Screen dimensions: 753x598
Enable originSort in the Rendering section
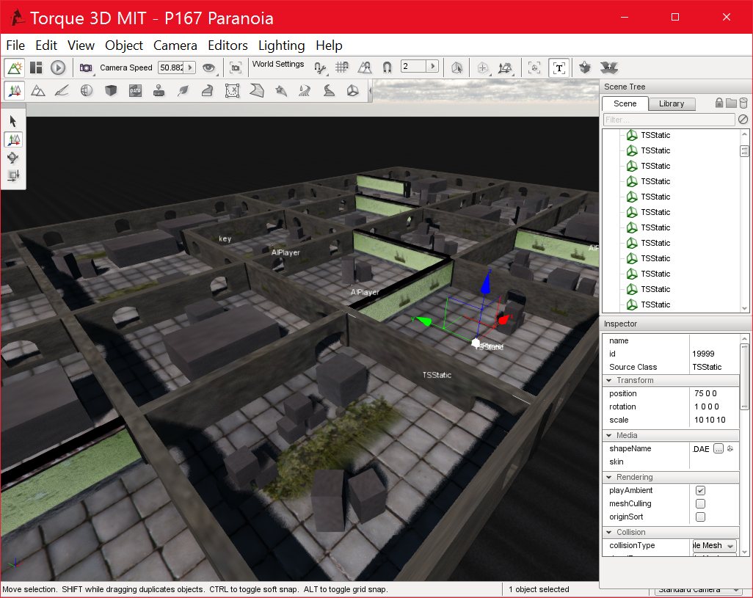pos(700,517)
